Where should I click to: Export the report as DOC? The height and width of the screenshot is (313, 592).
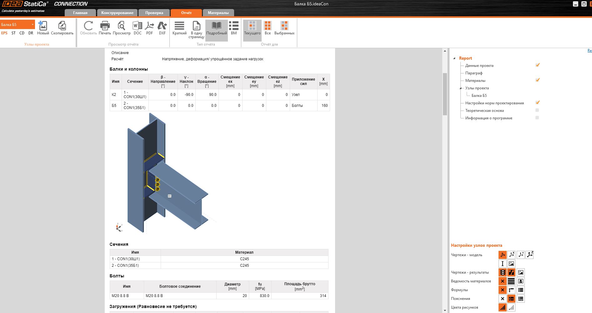click(x=138, y=28)
